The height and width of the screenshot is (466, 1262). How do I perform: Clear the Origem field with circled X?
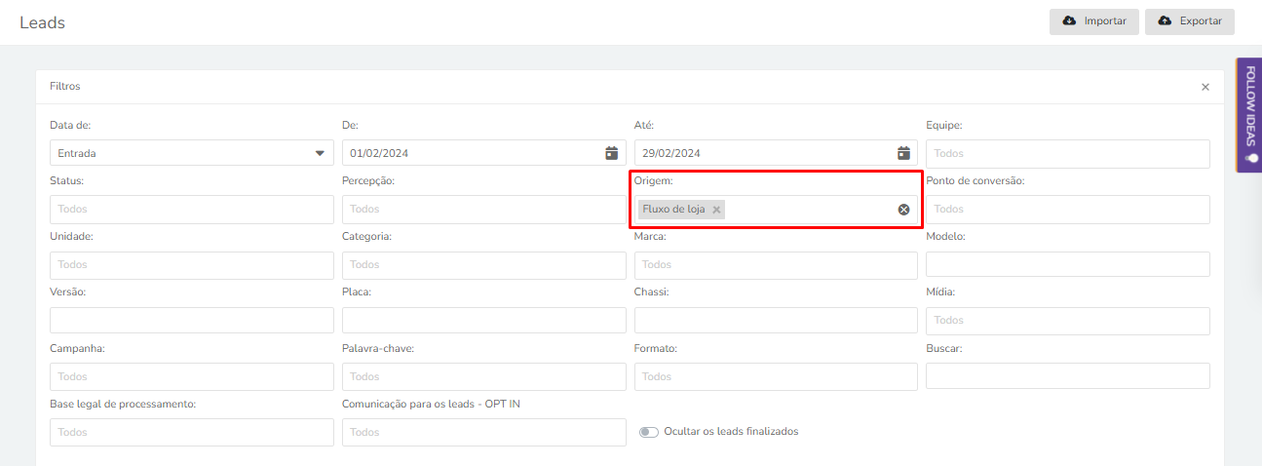pos(903,210)
